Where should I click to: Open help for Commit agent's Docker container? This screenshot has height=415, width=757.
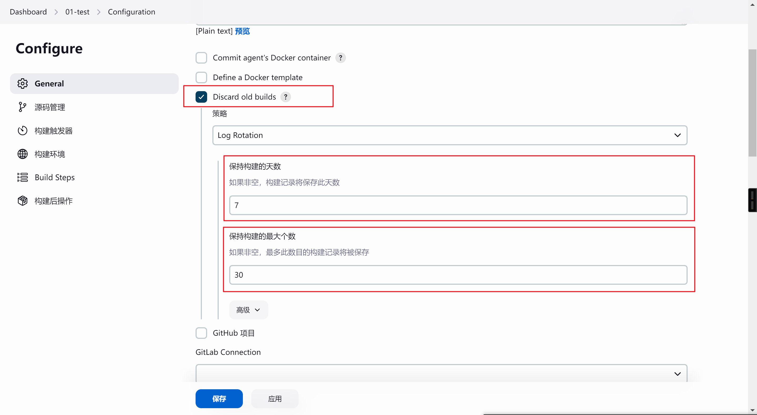click(x=340, y=58)
